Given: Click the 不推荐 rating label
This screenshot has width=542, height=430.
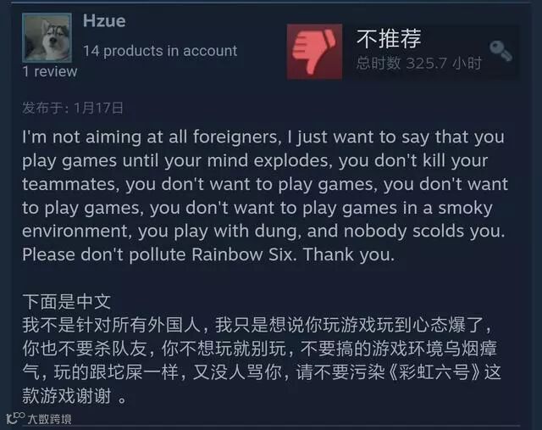Looking at the screenshot, I should tap(389, 38).
